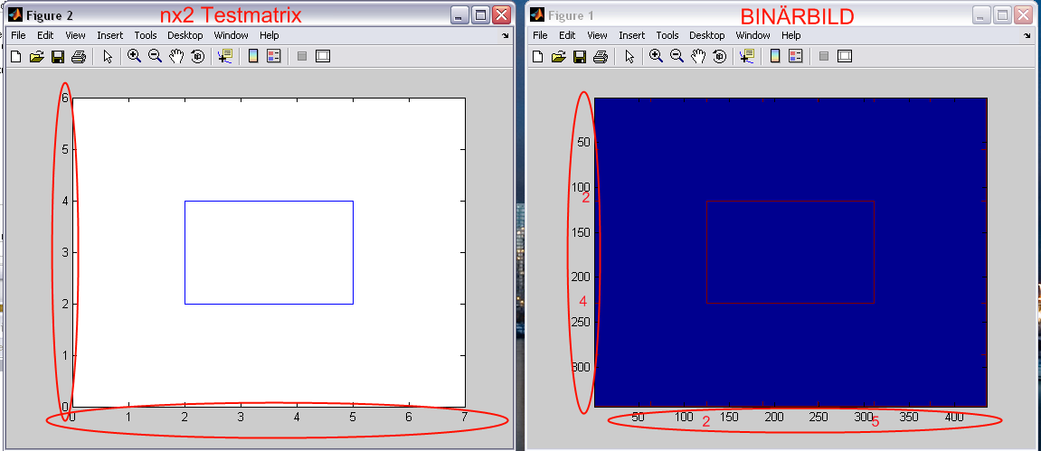The image size is (1041, 451).
Task: Click the blue rectangle in Figure 2 plot
Action: click(269, 201)
